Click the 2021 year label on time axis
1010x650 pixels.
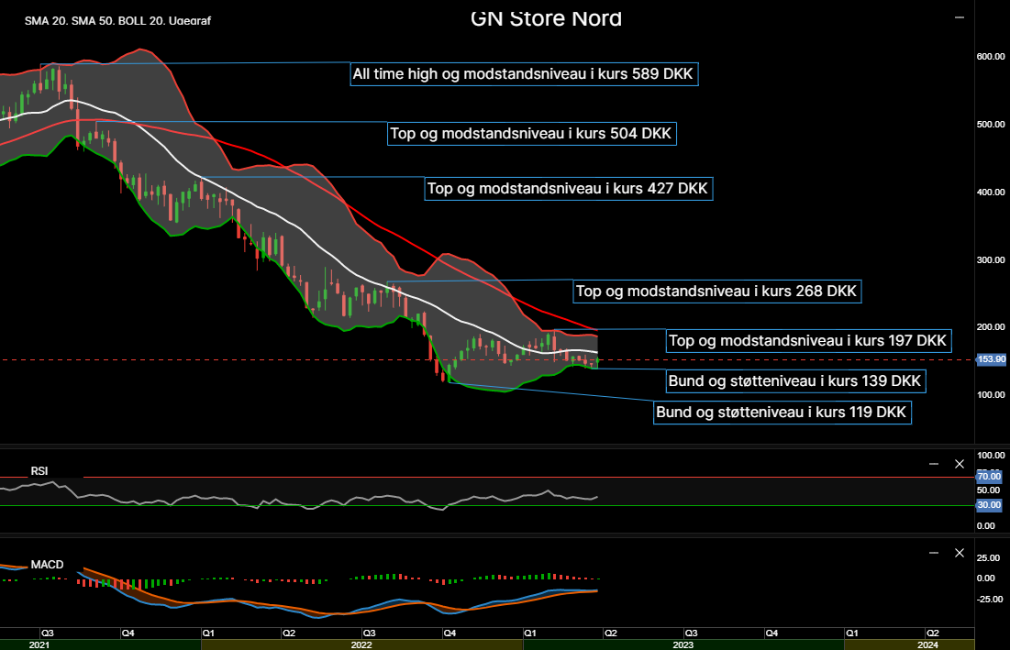(39, 644)
